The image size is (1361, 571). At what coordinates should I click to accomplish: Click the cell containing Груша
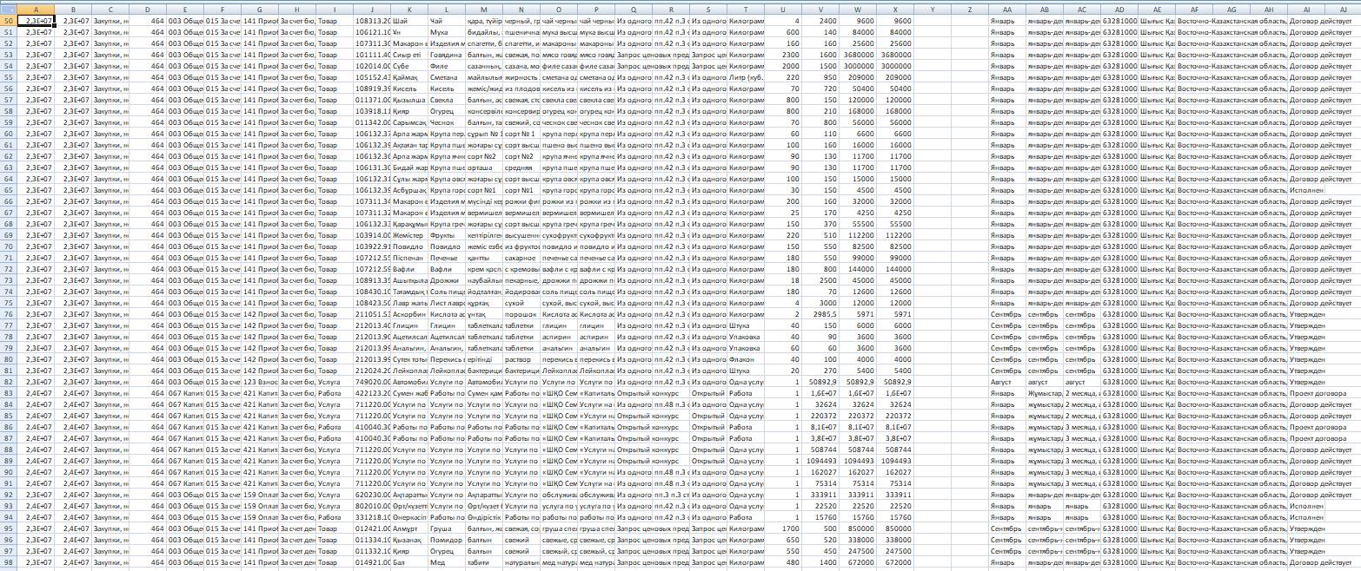click(x=447, y=528)
